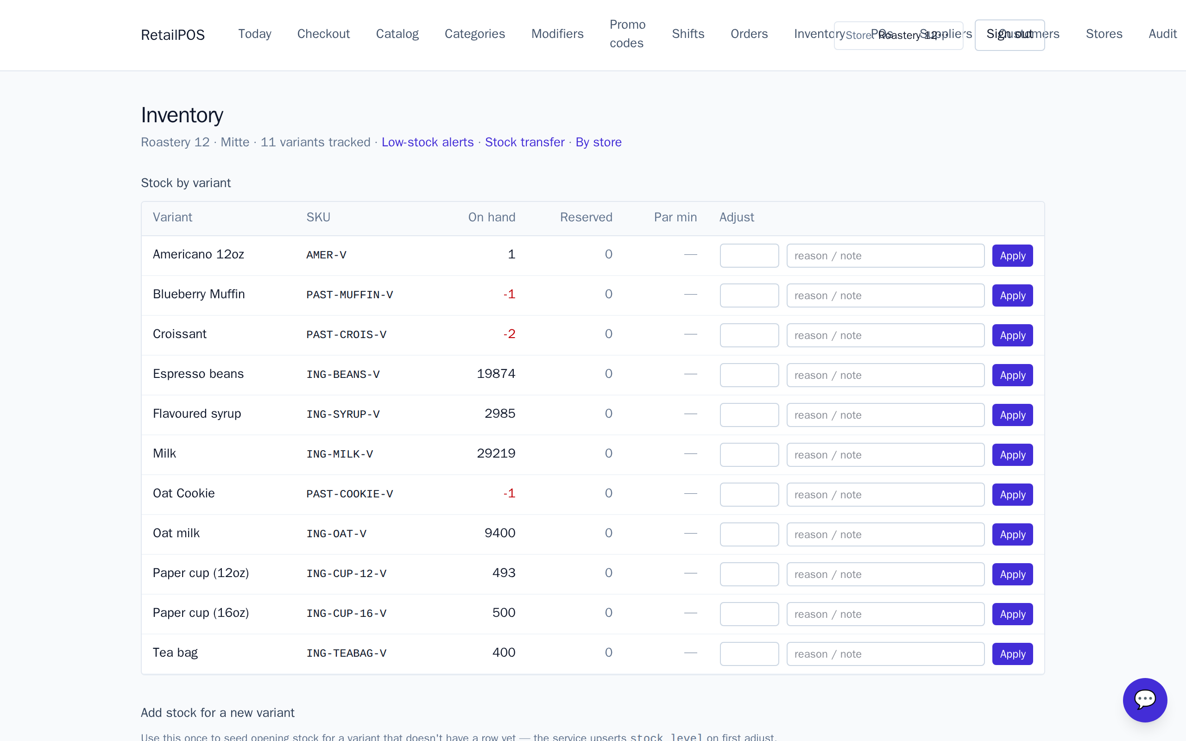1186x741 pixels.
Task: Click the reason / note field for Flavoured syrup
Action: coord(885,415)
